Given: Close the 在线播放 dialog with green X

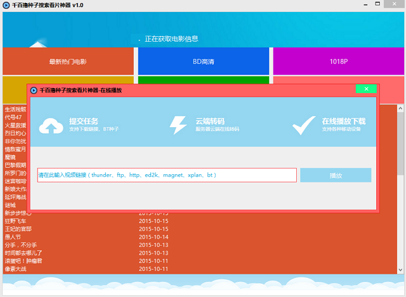Looking at the screenshot, I should tap(366, 89).
